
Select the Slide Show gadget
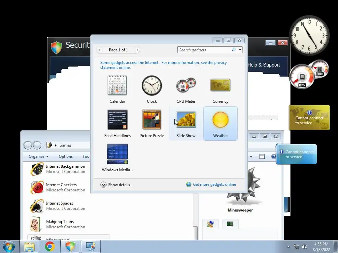point(186,120)
